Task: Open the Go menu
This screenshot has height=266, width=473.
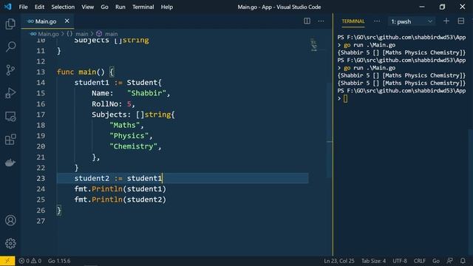Action: 104,7
